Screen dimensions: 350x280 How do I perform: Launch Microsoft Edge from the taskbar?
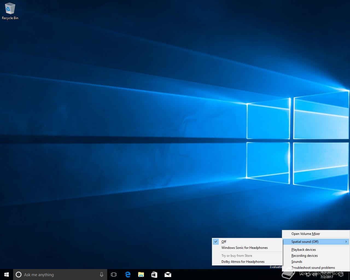[x=128, y=275]
